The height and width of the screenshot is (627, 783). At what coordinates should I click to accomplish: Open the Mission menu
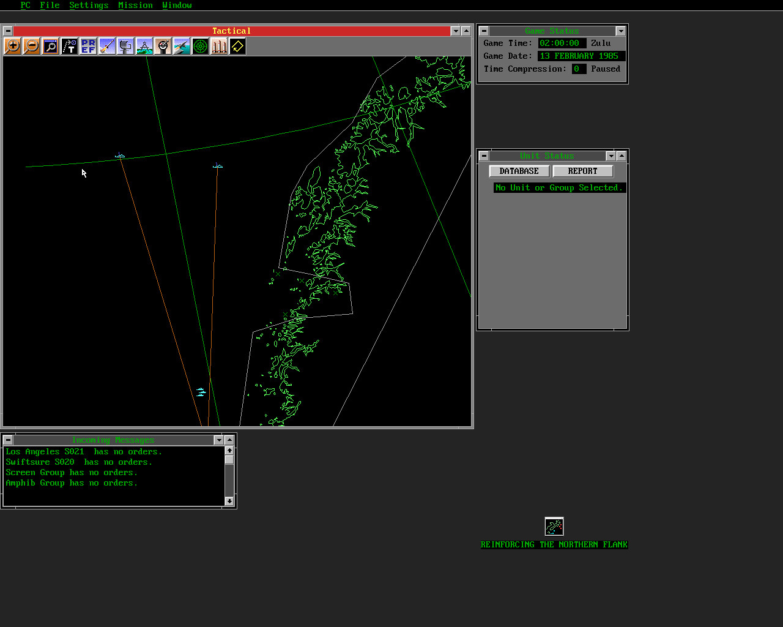tap(135, 5)
